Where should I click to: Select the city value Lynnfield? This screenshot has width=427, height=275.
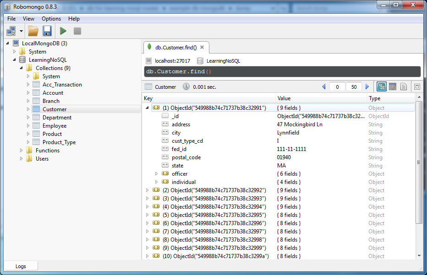tap(288, 133)
